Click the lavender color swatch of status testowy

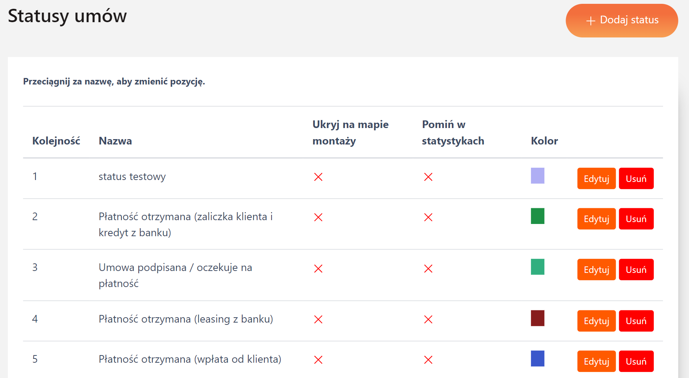pyautogui.click(x=537, y=176)
